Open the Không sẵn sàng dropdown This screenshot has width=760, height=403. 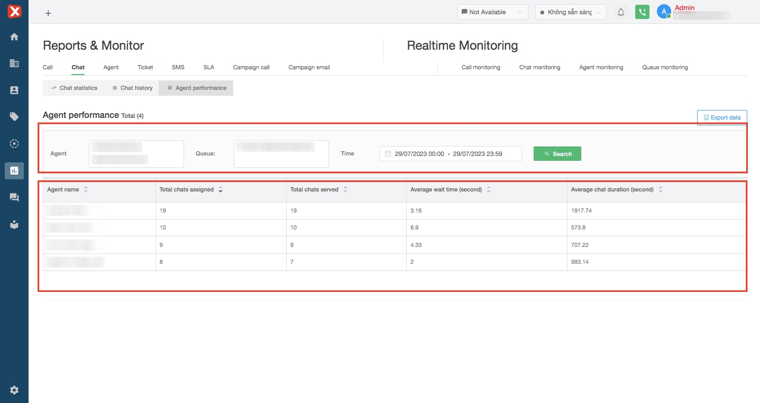point(570,12)
